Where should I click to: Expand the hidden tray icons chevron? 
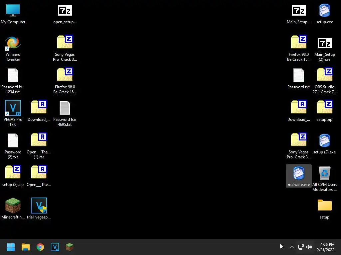click(292, 247)
